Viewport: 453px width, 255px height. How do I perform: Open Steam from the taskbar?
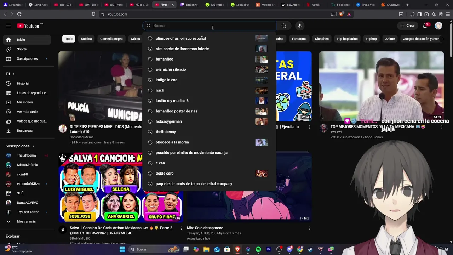pyautogui.click(x=310, y=249)
